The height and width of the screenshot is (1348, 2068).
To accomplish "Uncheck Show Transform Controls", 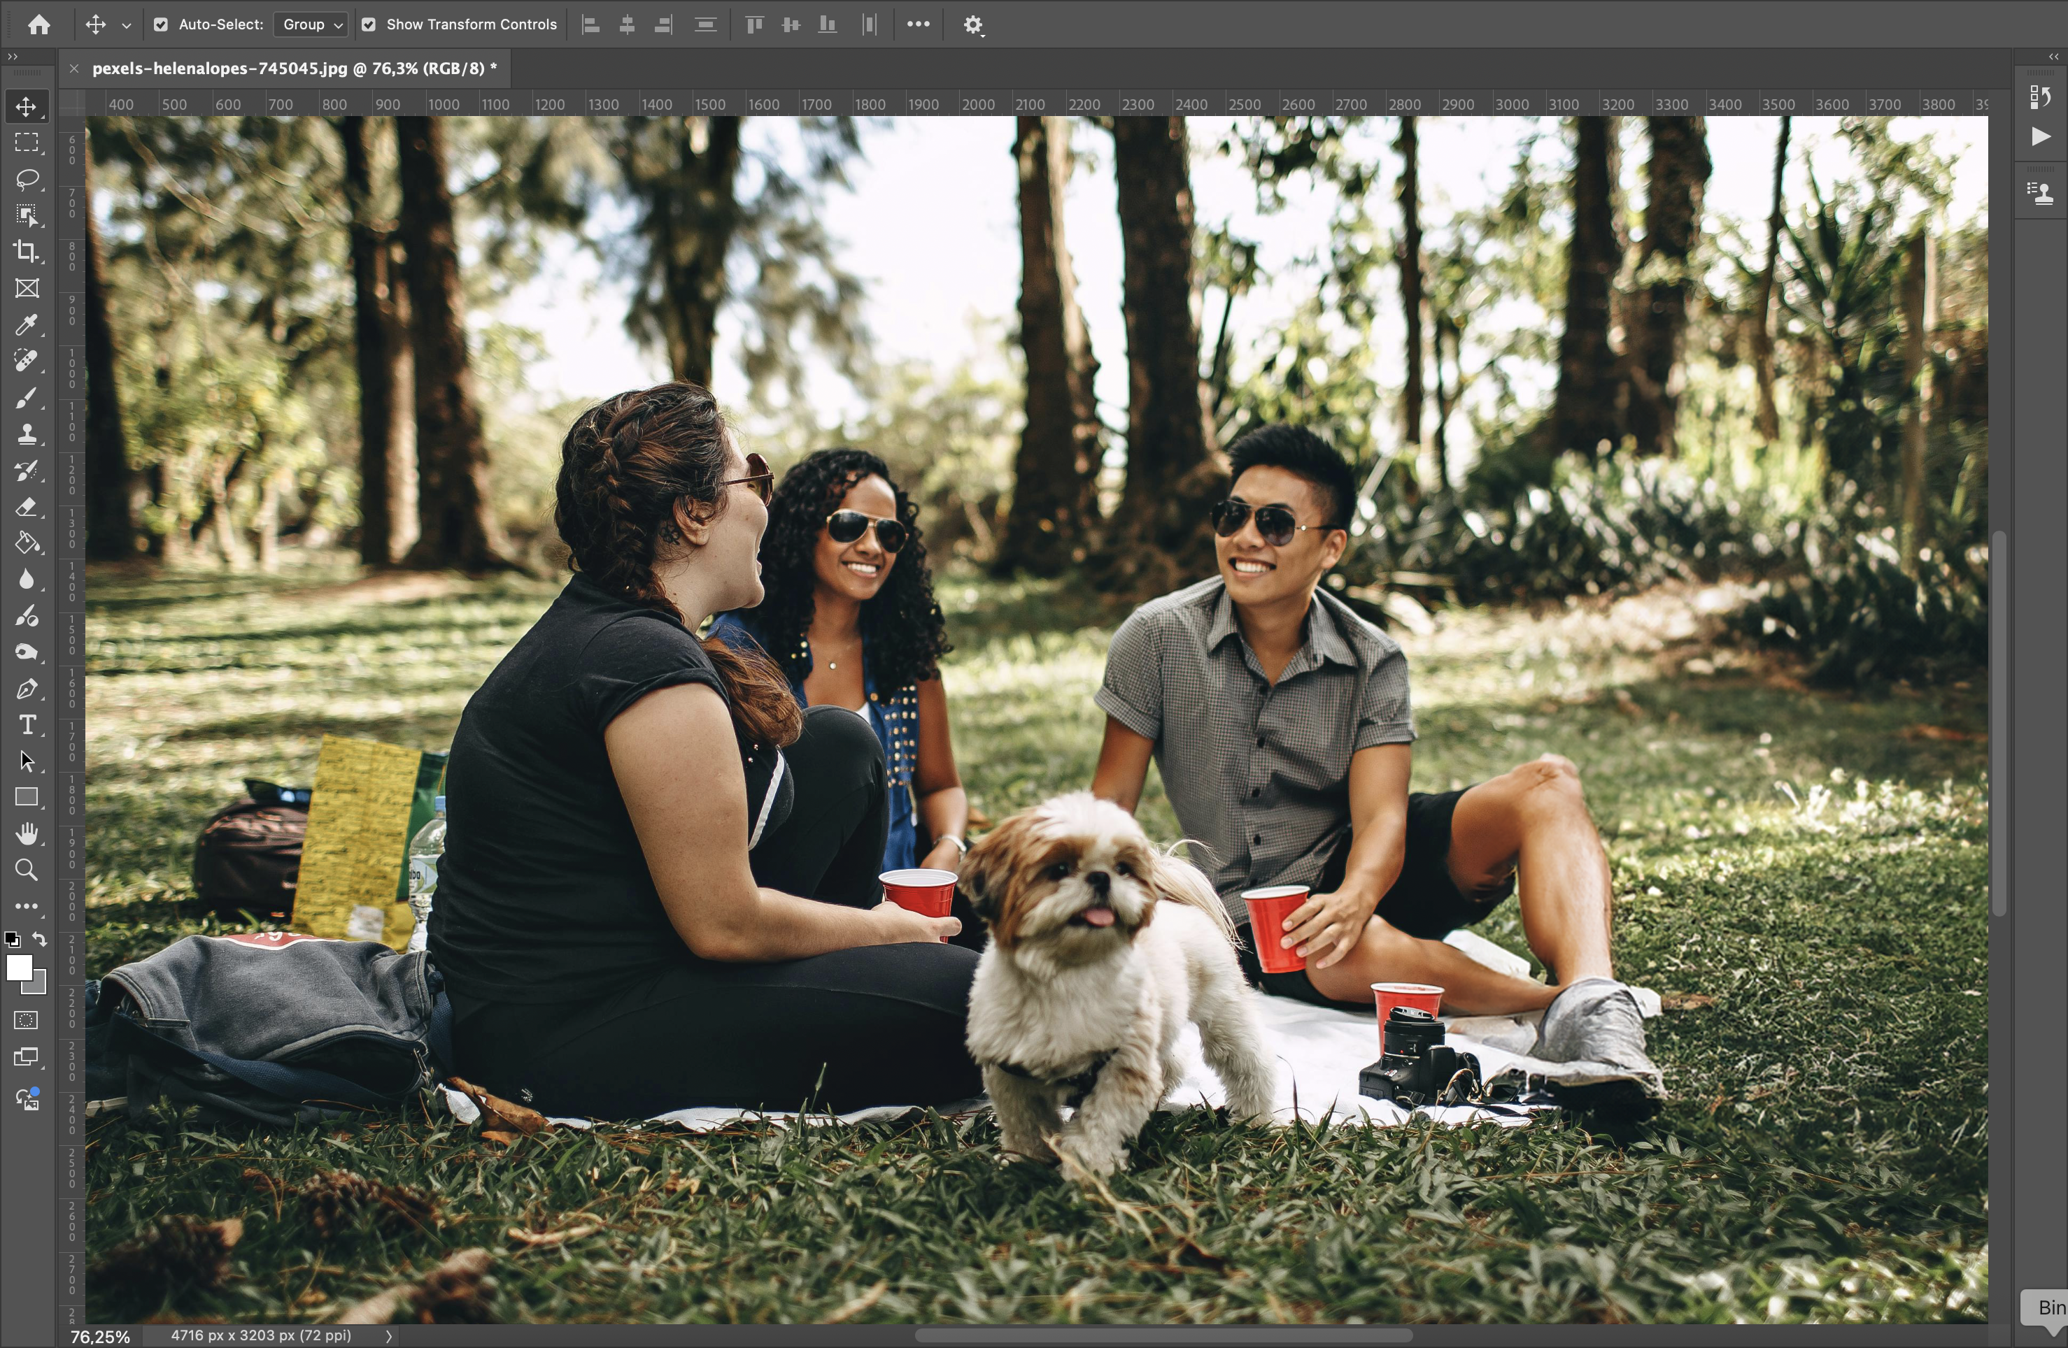I will coord(369,24).
